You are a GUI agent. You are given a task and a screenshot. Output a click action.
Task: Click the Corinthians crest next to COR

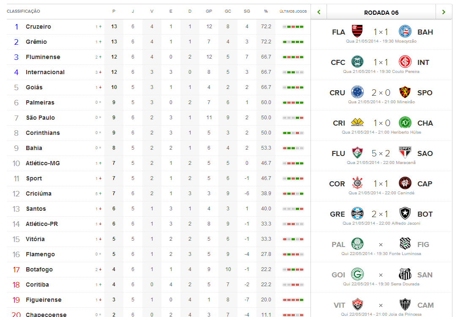357,183
